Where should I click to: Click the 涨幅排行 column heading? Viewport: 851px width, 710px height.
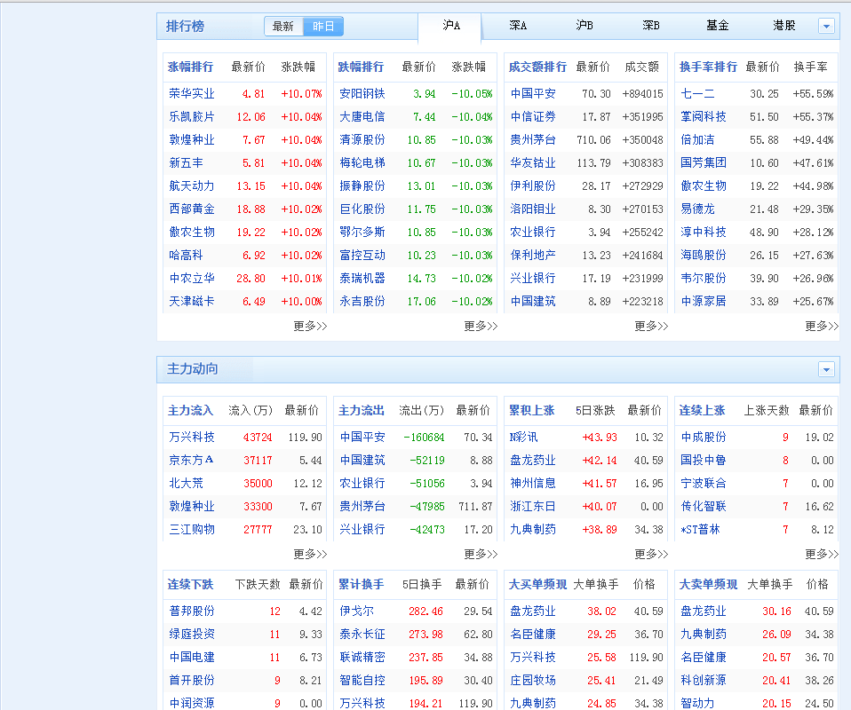coord(191,67)
